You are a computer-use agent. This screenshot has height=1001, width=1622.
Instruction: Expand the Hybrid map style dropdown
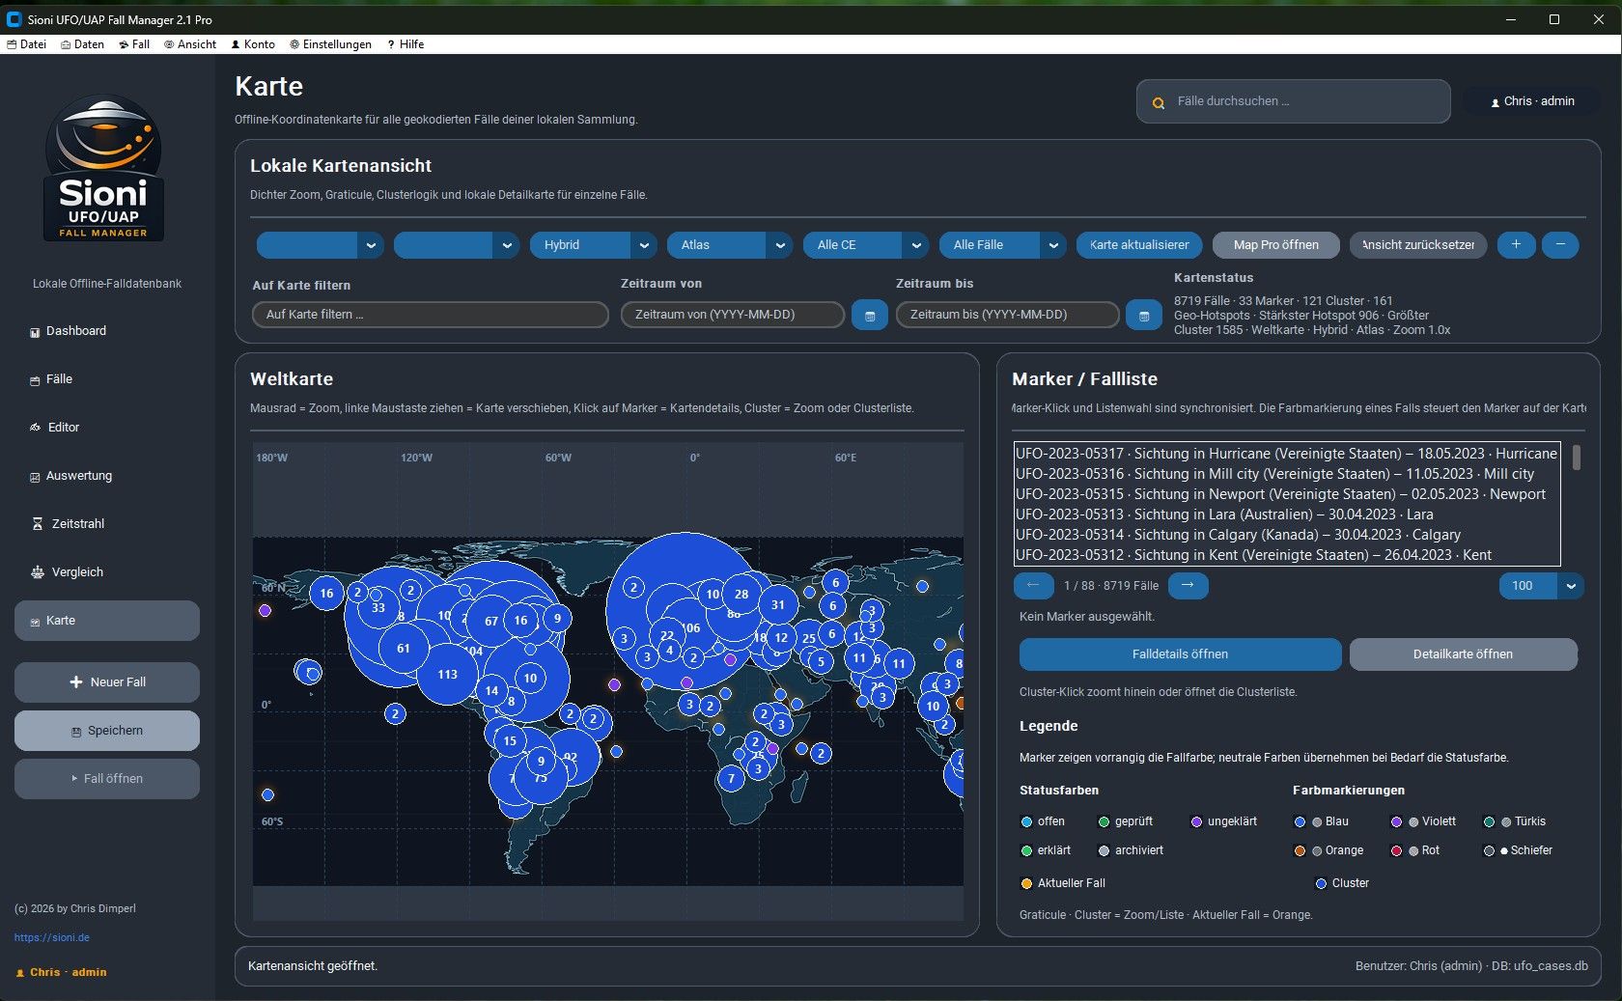click(644, 245)
